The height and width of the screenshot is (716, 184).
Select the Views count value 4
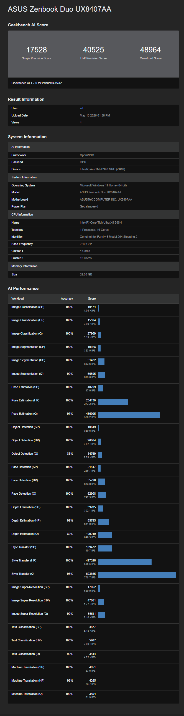click(x=80, y=123)
